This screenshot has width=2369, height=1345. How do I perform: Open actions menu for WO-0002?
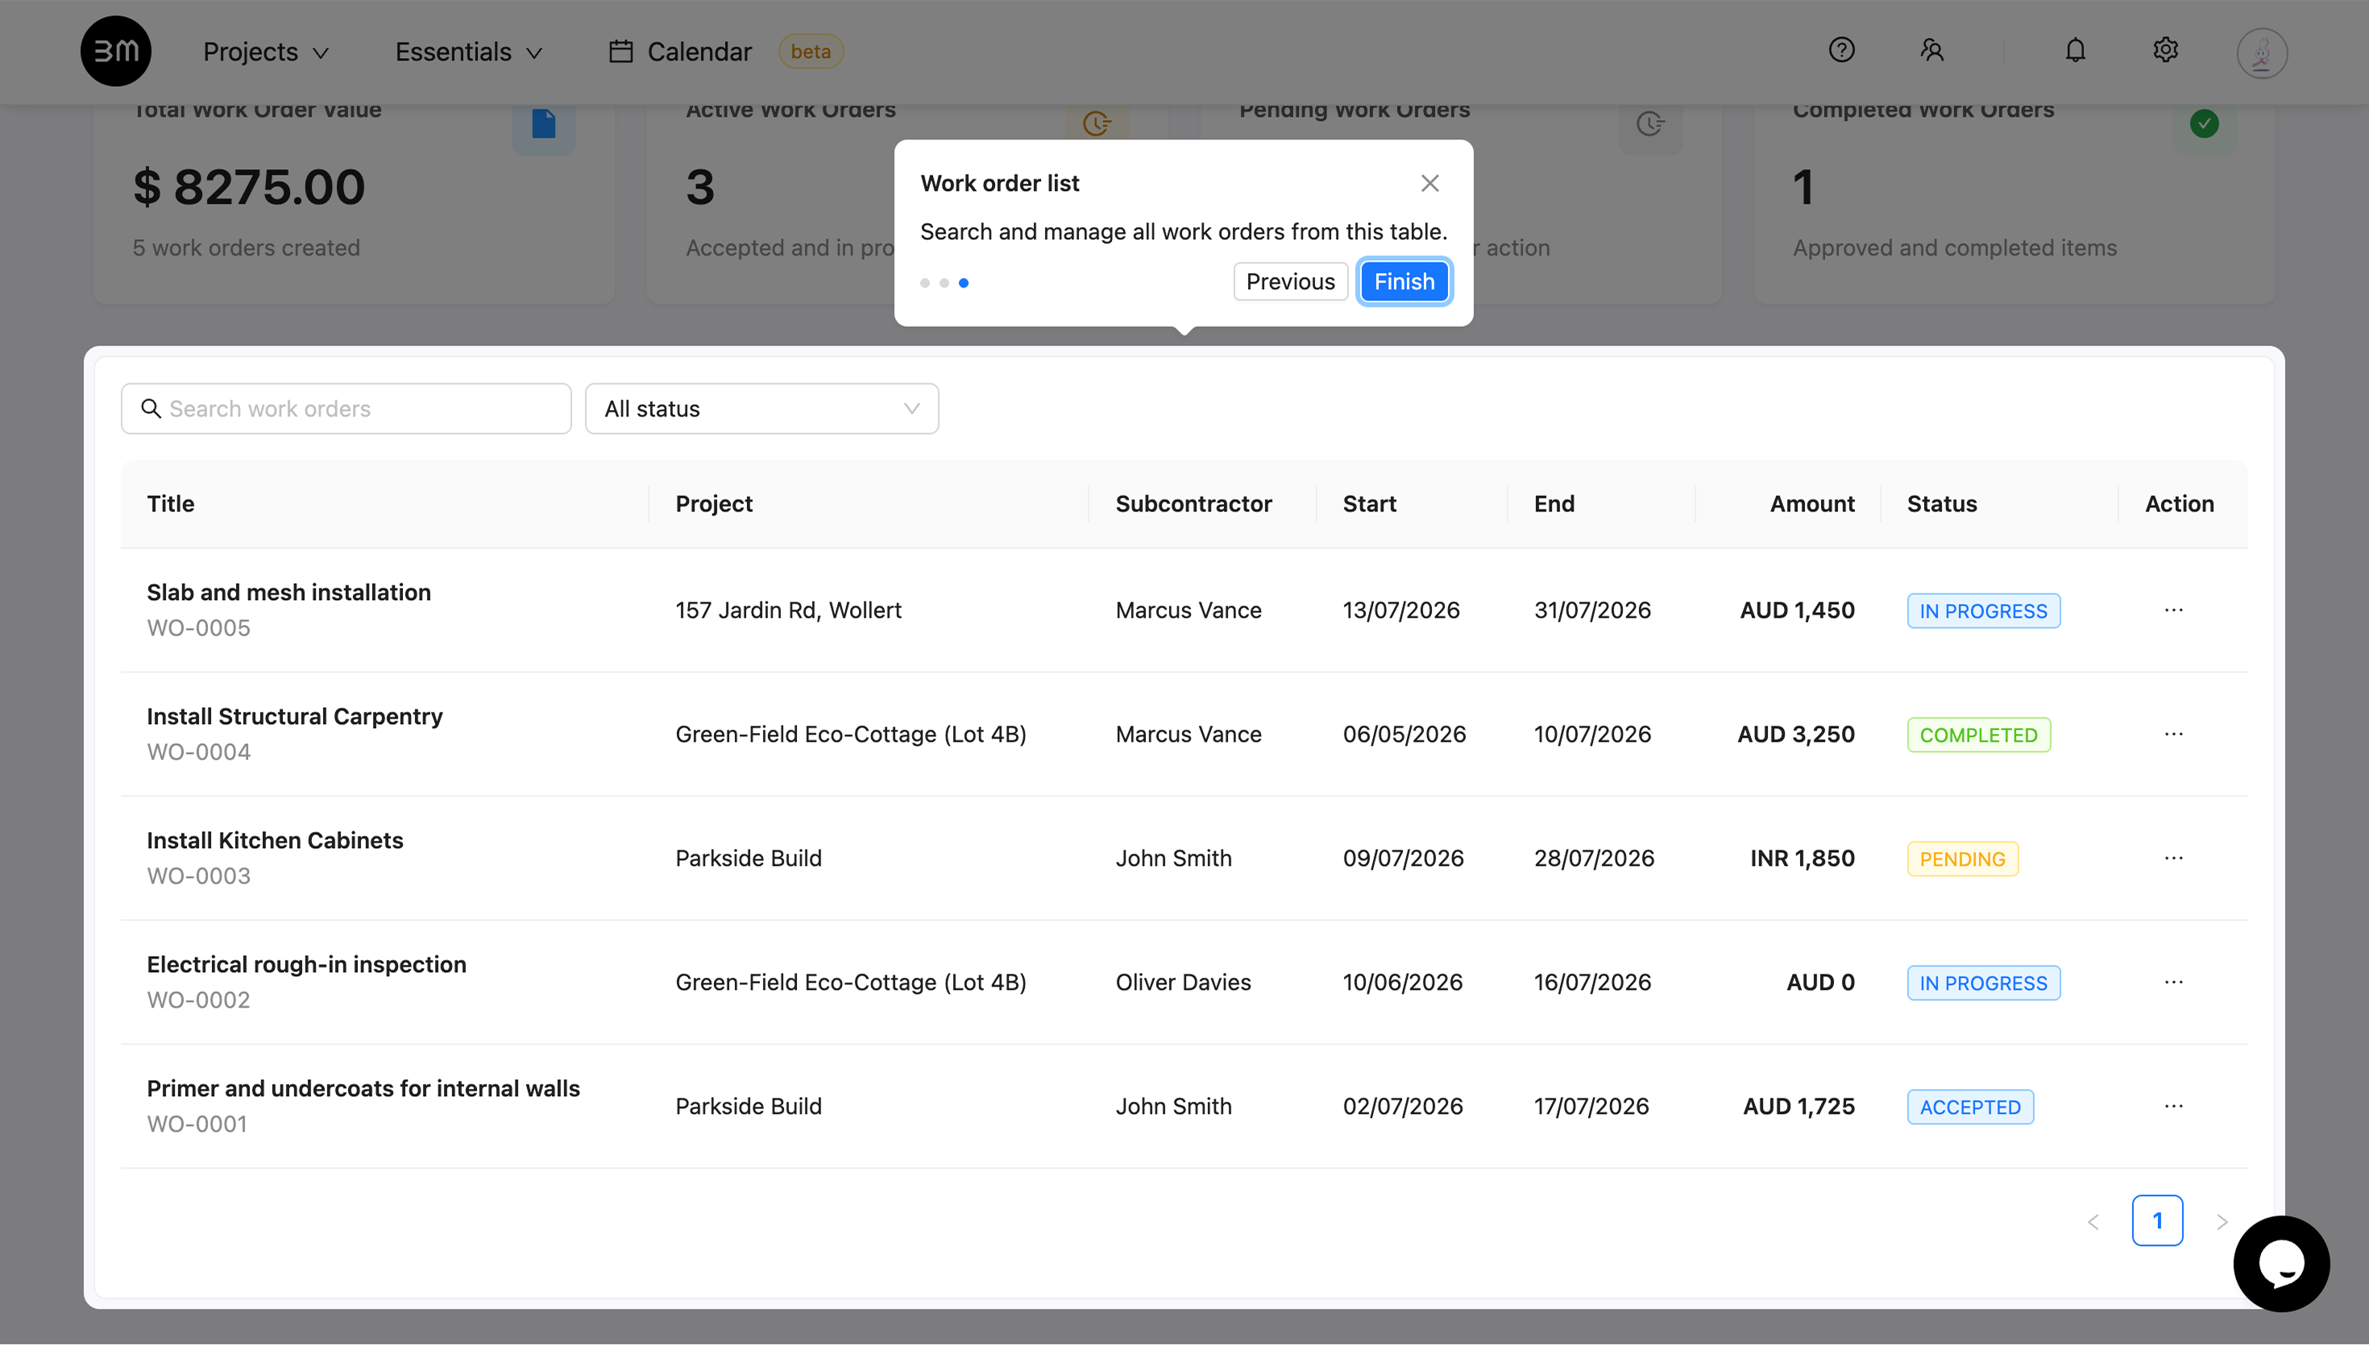click(x=2173, y=981)
